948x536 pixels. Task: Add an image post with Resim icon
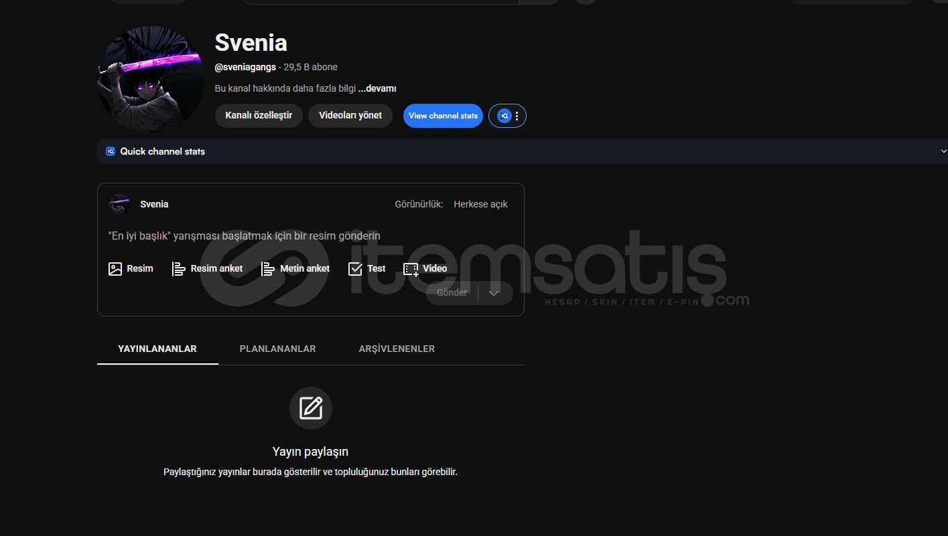point(131,268)
